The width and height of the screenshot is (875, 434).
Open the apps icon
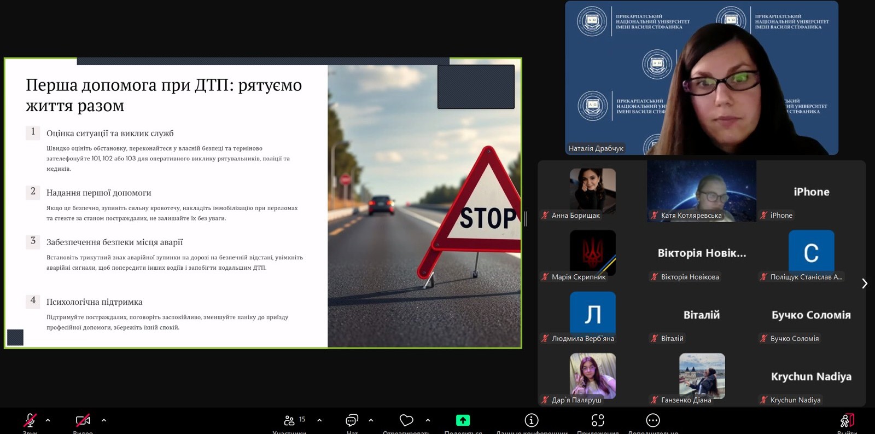[598, 420]
